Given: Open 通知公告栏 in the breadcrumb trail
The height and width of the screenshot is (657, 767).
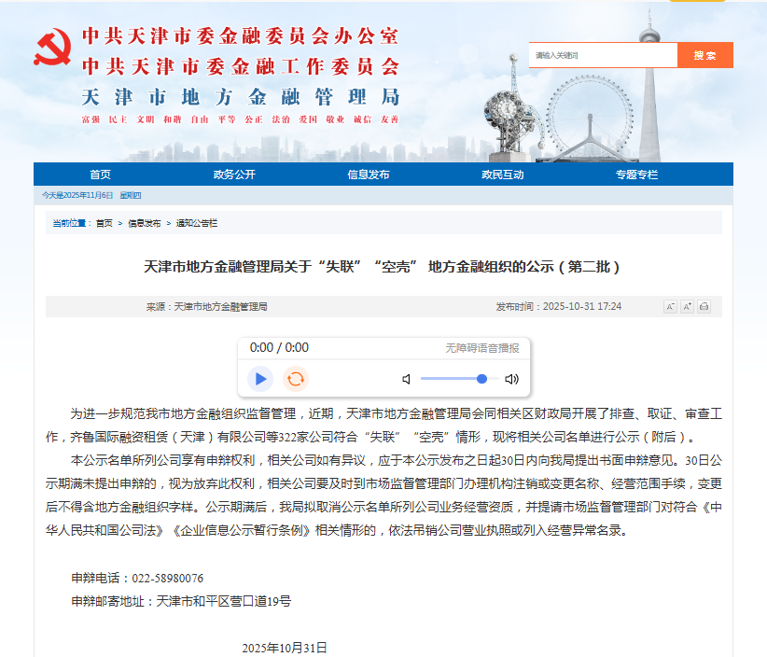Looking at the screenshot, I should [194, 223].
